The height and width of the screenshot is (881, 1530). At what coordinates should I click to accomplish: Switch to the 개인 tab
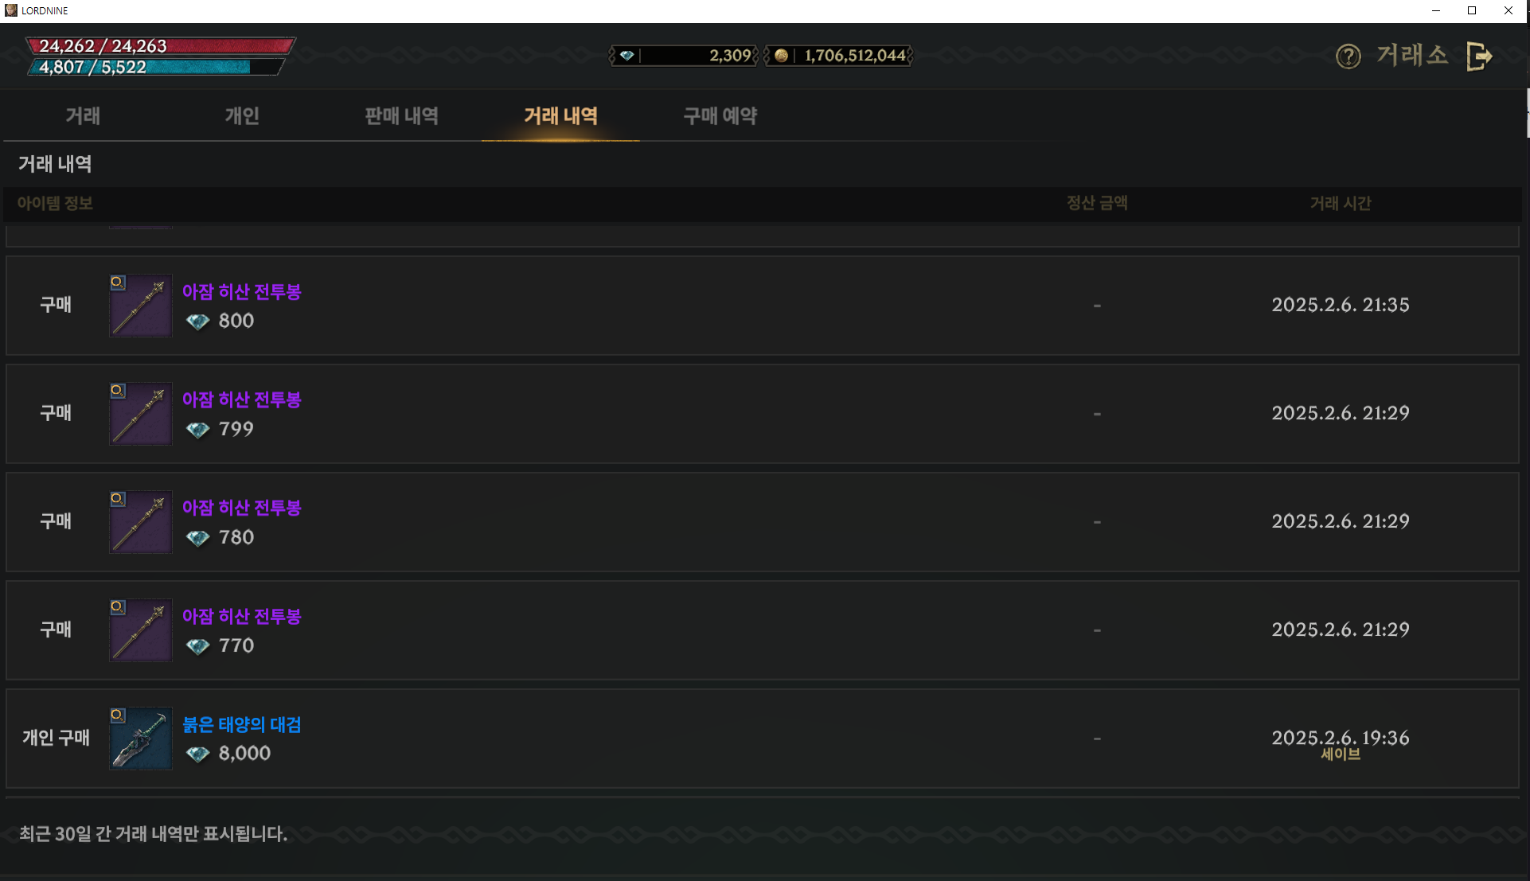pos(242,116)
